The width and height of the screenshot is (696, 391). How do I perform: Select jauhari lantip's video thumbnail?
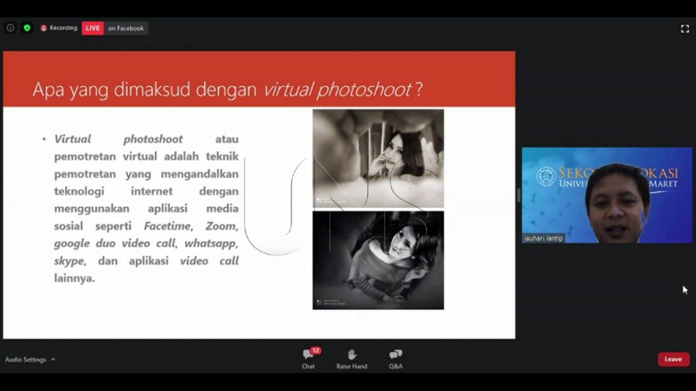pyautogui.click(x=607, y=195)
